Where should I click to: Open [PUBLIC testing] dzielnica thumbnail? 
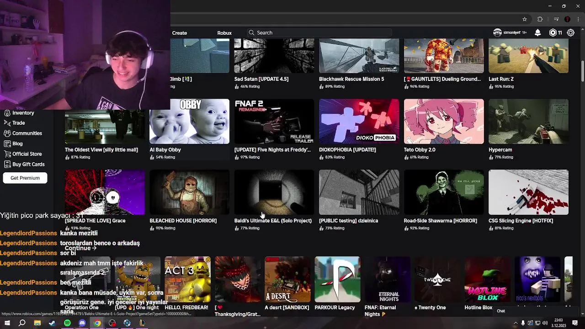[x=359, y=192]
